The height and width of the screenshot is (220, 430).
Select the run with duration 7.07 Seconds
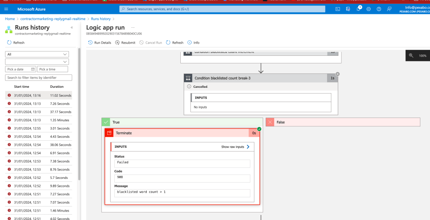pos(39,202)
